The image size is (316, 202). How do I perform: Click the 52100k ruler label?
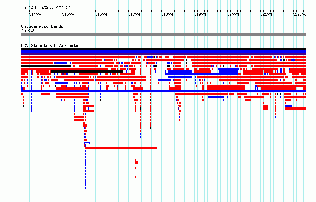click(x=267, y=14)
